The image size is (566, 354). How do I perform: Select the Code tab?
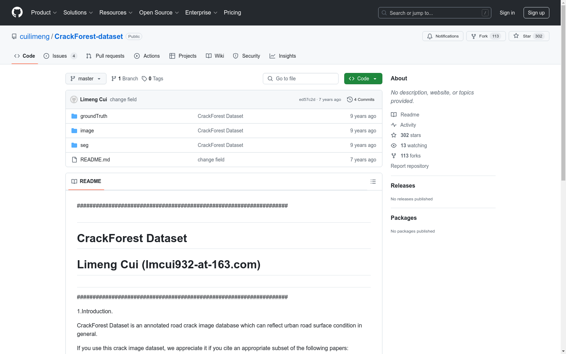tap(24, 56)
